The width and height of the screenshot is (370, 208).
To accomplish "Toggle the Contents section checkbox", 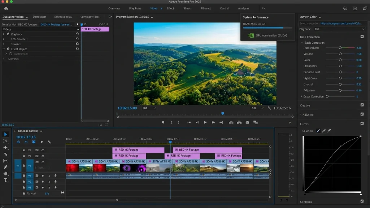I will tap(362, 201).
